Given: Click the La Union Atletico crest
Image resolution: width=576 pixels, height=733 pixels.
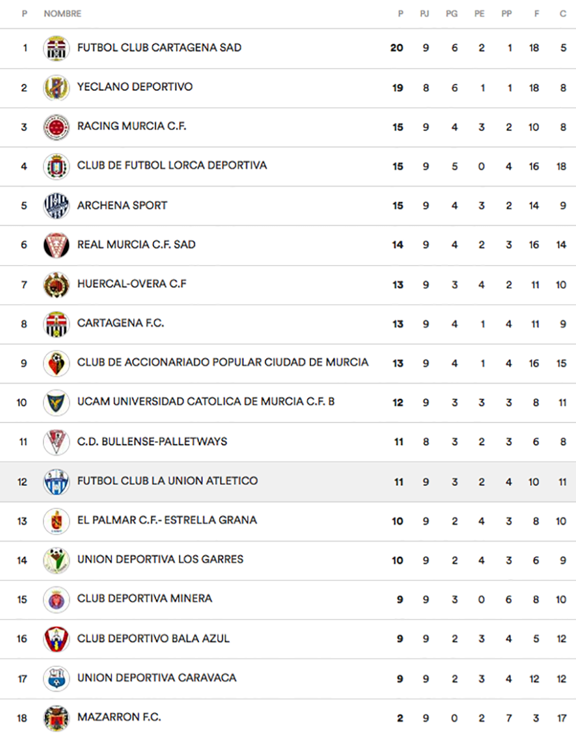Looking at the screenshot, I should point(56,481).
